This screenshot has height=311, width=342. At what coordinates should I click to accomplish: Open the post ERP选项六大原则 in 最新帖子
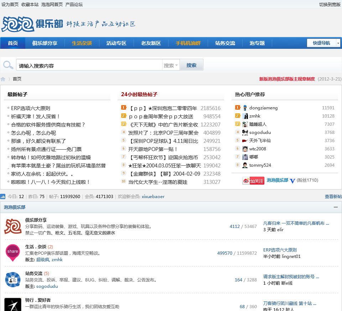click(x=31, y=108)
